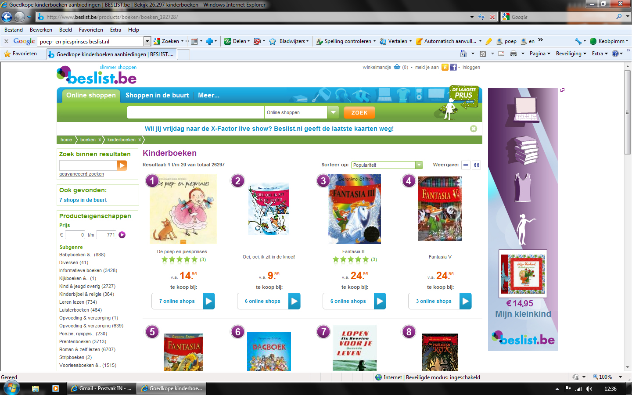
Task: Click the RSS feeds icon
Action: (x=483, y=54)
